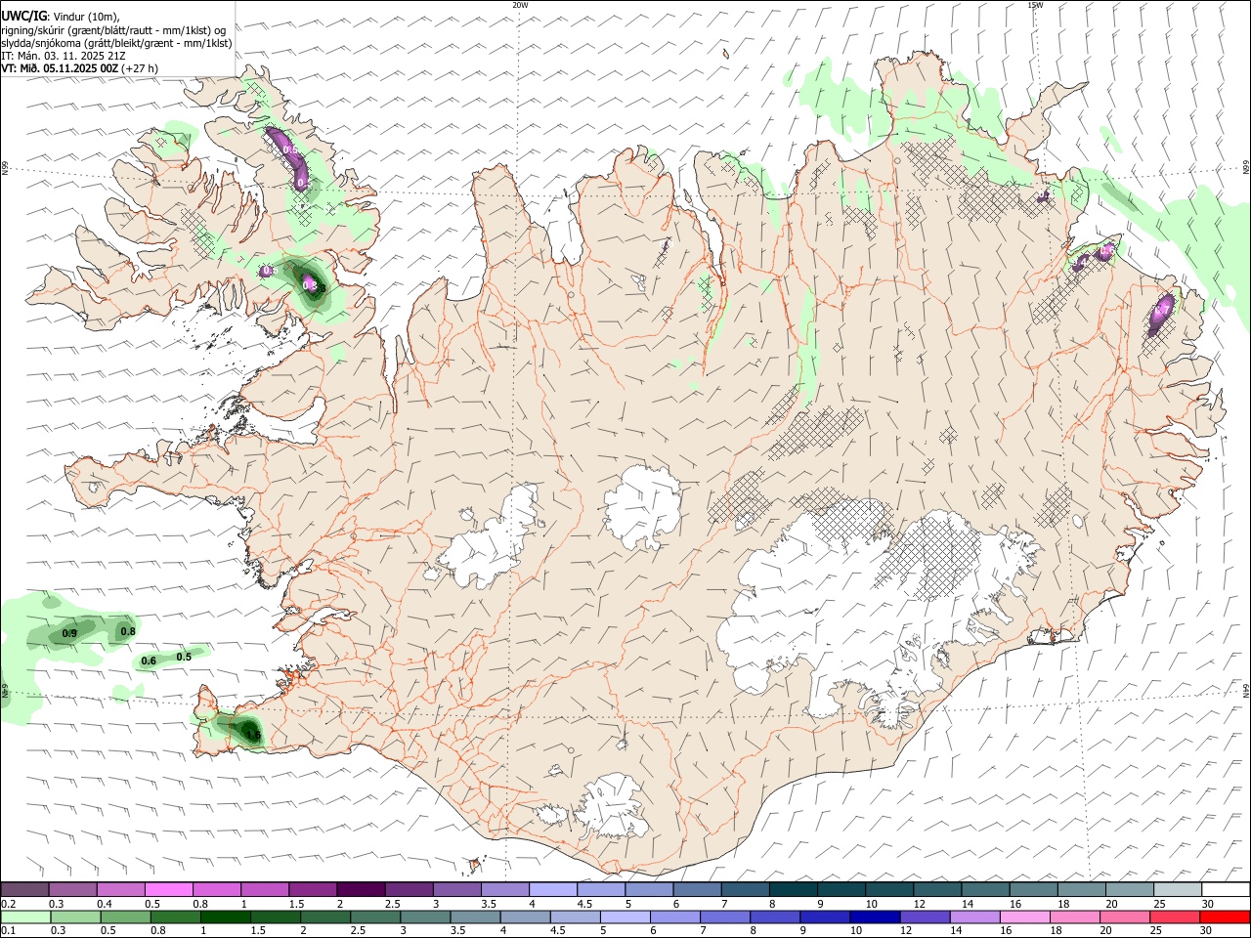Pick the pale green 0.1 rain legend swatch

coord(25,917)
